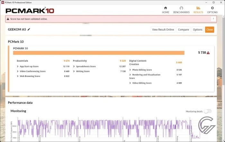This screenshot has width=225, height=142.
Task: Click Score has not been validated online message
Action: pos(29,19)
